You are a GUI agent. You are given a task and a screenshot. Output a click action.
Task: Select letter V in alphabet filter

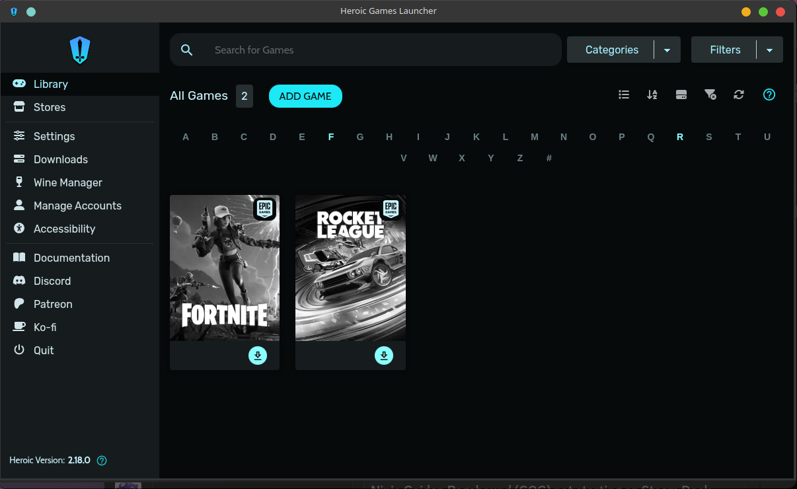pos(404,158)
